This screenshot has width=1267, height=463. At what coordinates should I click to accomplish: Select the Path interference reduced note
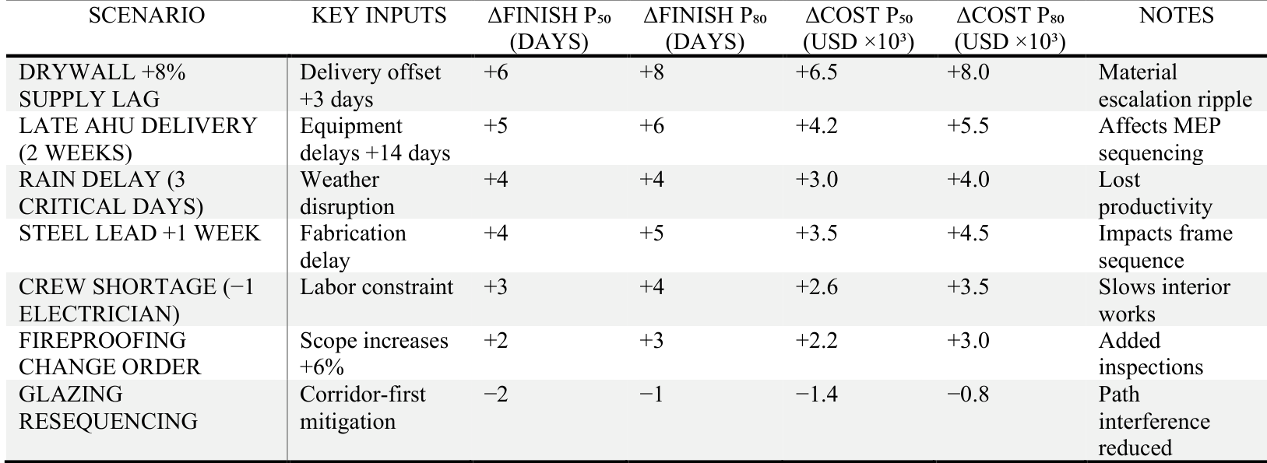pos(1153,421)
